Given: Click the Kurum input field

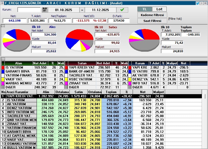Looking at the screenshot, I should 29,10.
